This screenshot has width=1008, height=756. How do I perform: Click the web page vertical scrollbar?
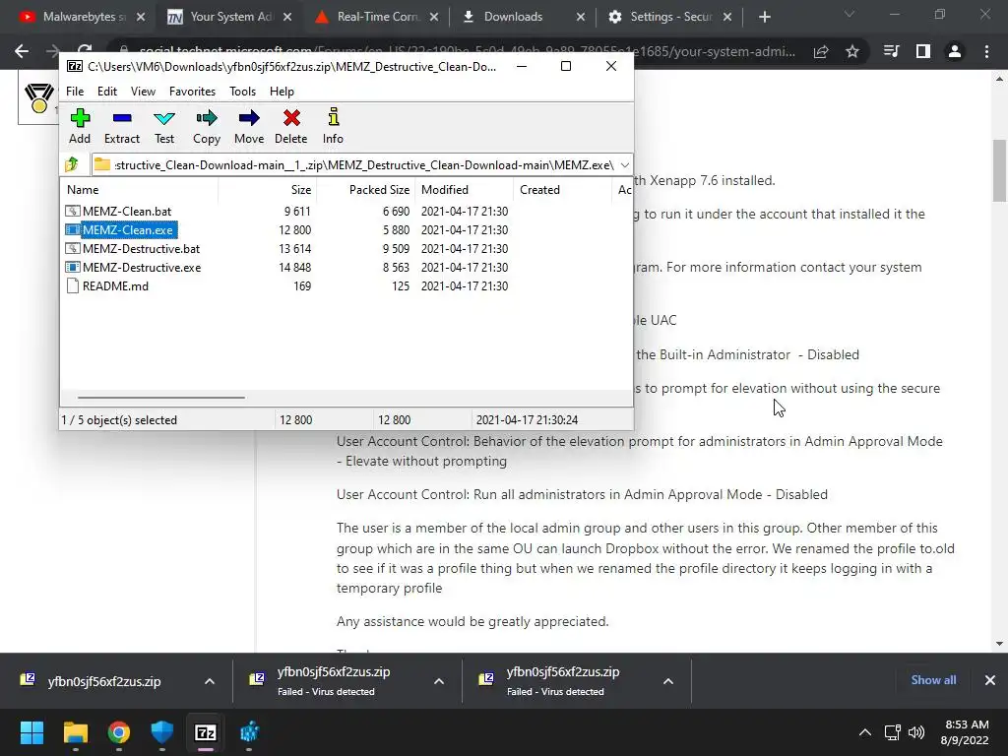(998, 170)
